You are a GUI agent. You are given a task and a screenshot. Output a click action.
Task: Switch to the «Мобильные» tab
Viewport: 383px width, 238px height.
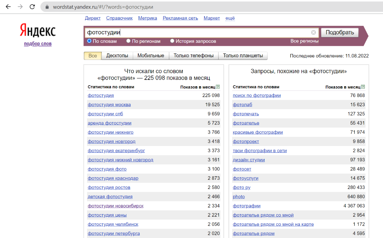151,56
